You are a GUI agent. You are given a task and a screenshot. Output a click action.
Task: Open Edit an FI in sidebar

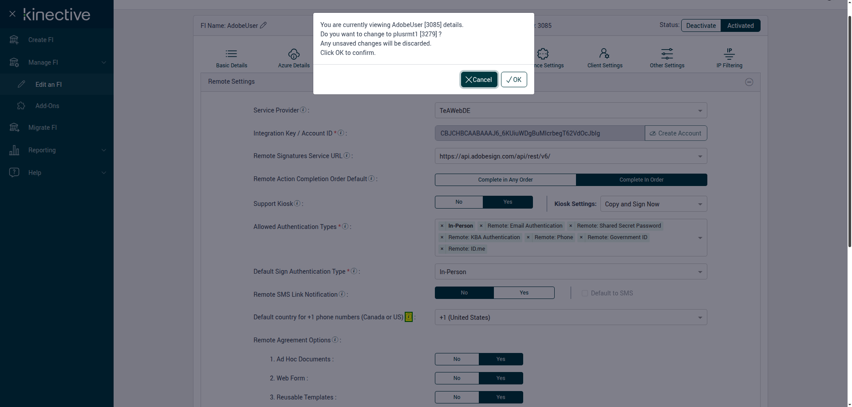coord(57,84)
